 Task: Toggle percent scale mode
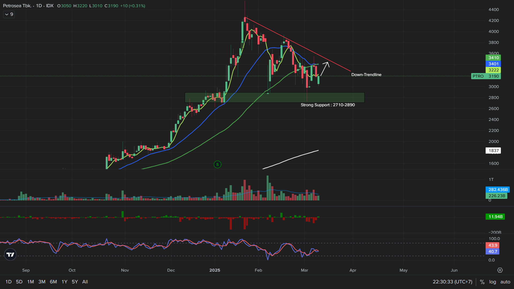click(x=482, y=282)
